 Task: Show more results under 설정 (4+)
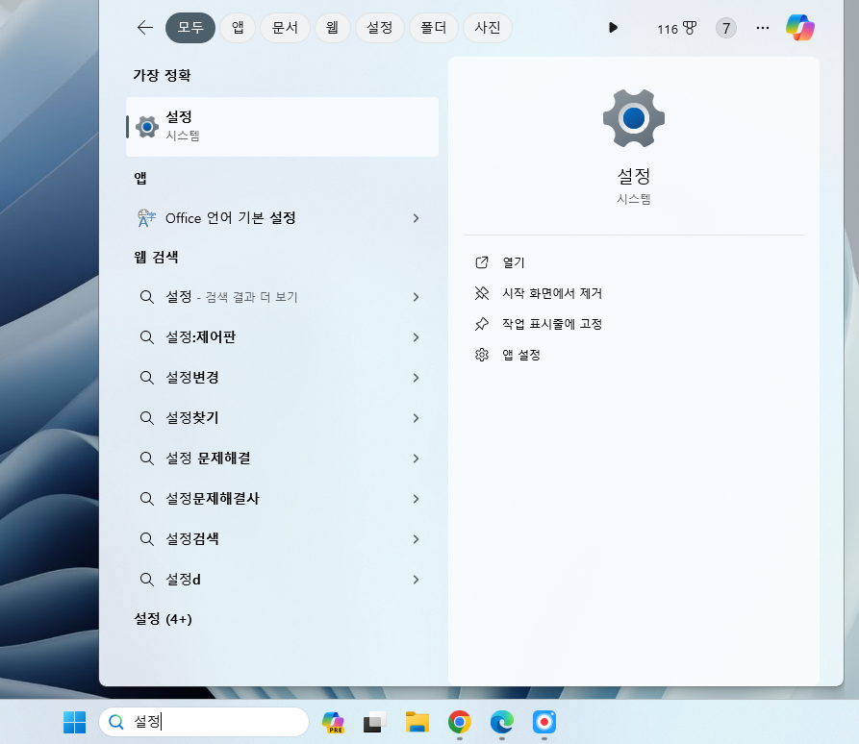tap(164, 619)
